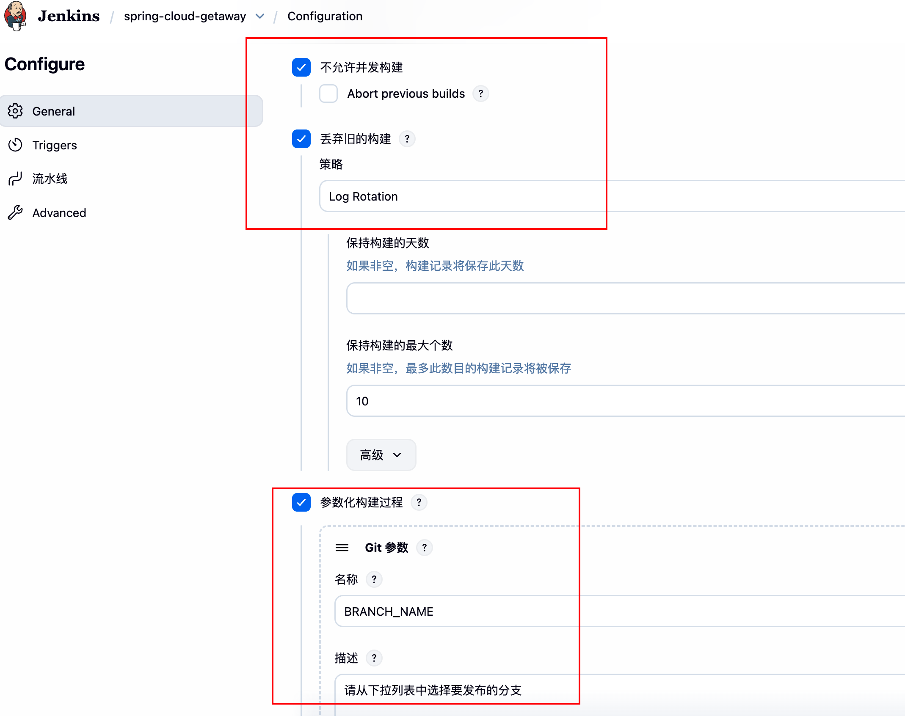905x716 pixels.
Task: Click the General gear icon in sidebar
Action: click(15, 111)
